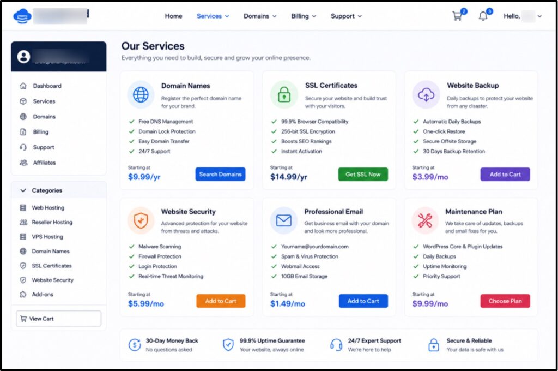Click the Maintenance Plan card title
The width and height of the screenshot is (558, 371).
coord(474,212)
